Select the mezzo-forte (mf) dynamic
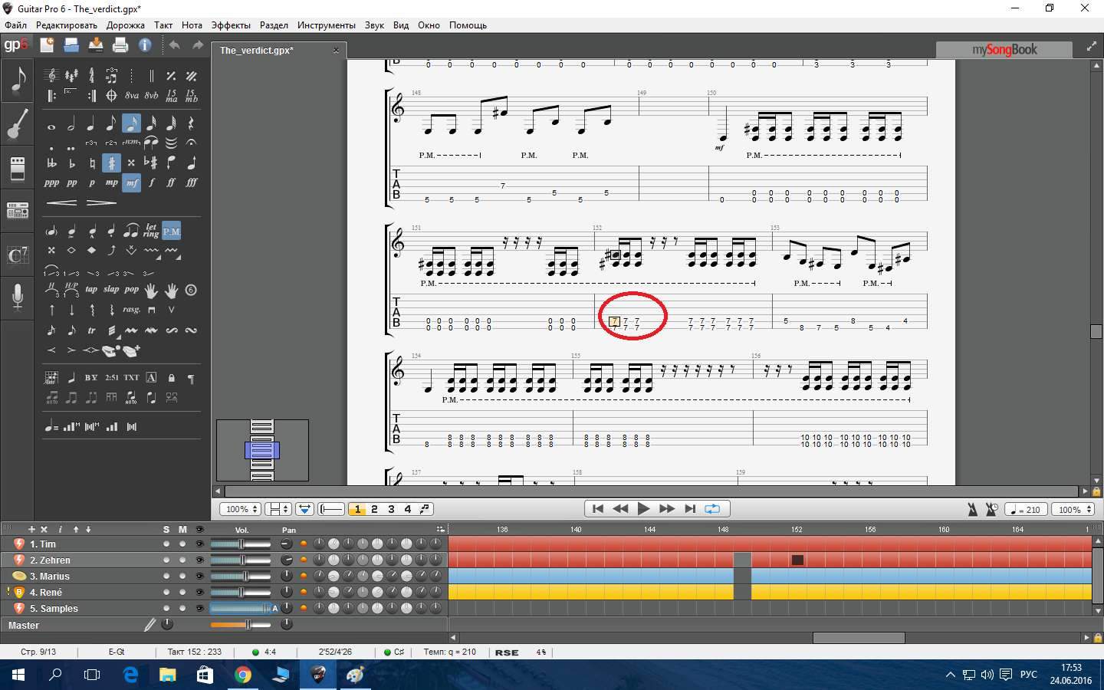The height and width of the screenshot is (690, 1104). (x=132, y=182)
